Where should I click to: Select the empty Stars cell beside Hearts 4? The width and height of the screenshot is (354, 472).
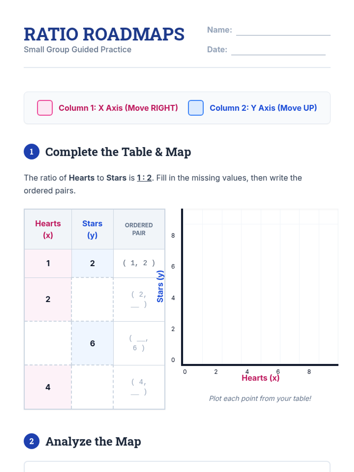click(x=92, y=387)
